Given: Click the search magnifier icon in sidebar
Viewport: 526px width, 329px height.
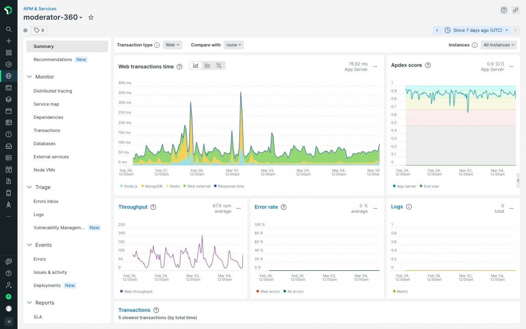Looking at the screenshot, I should click(x=9, y=29).
